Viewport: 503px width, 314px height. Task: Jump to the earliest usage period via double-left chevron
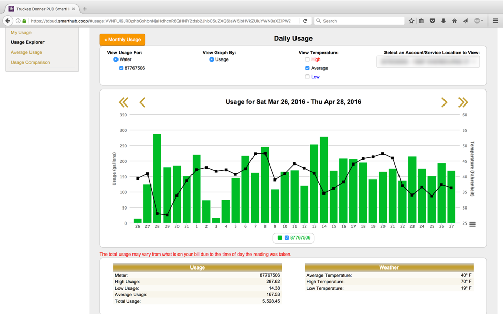(124, 102)
